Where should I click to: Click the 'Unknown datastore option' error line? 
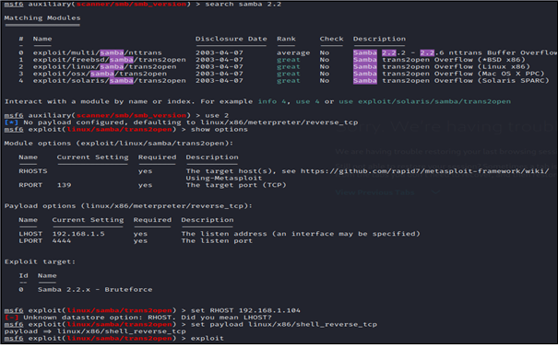tap(138, 318)
